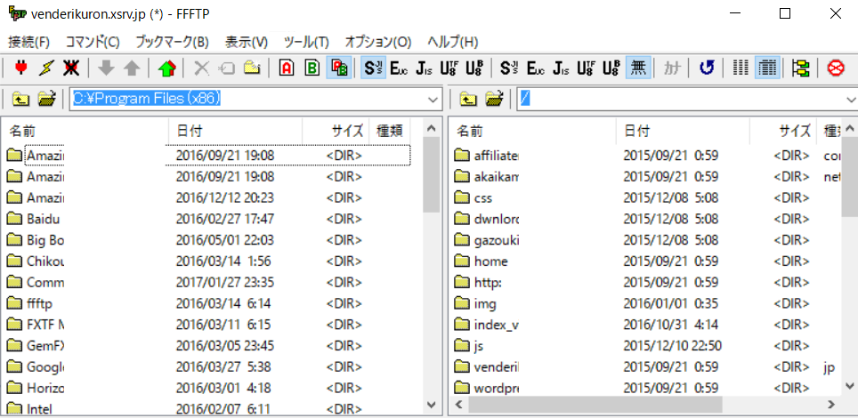Toggle synchronized folder navigation icon

click(x=801, y=68)
